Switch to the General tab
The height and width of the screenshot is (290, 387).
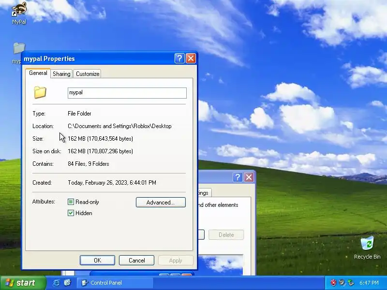coord(38,73)
